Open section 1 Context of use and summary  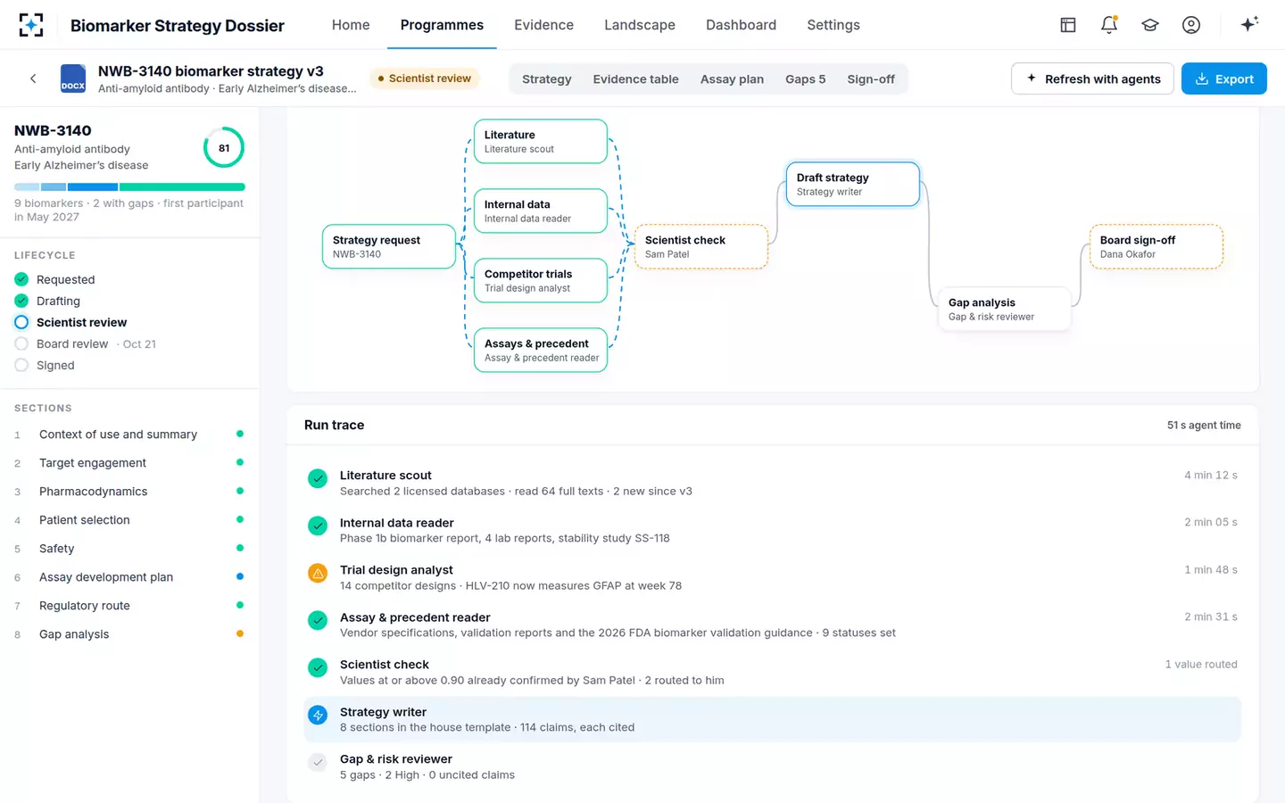coord(129,435)
